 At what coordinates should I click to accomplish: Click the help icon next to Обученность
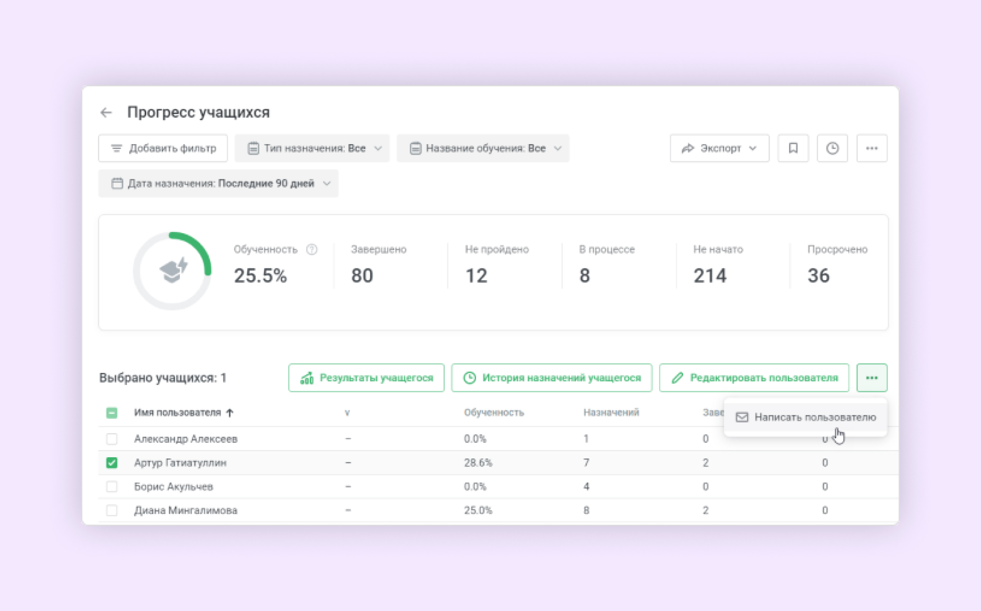tap(312, 250)
